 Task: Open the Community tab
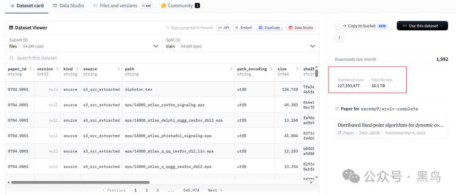point(180,5)
